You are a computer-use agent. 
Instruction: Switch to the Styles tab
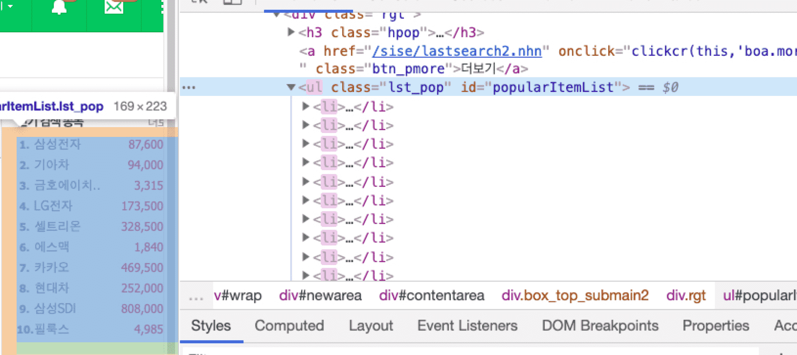211,326
